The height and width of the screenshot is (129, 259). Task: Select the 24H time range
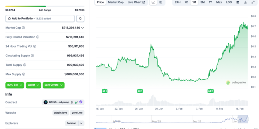(x=178, y=2)
